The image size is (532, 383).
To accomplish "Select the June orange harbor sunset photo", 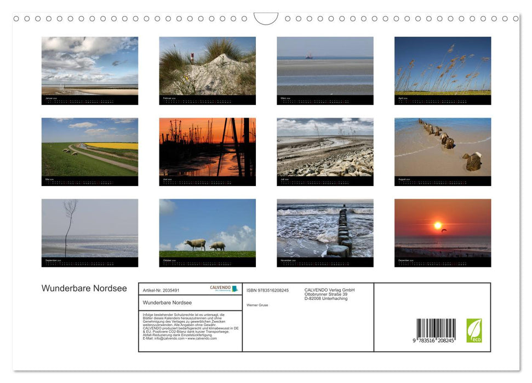I will pyautogui.click(x=207, y=147).
